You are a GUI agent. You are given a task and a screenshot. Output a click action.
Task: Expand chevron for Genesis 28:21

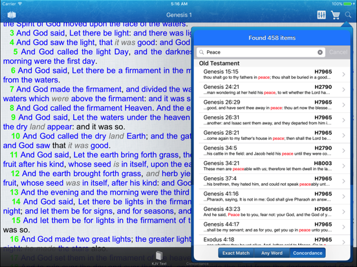coord(344,135)
